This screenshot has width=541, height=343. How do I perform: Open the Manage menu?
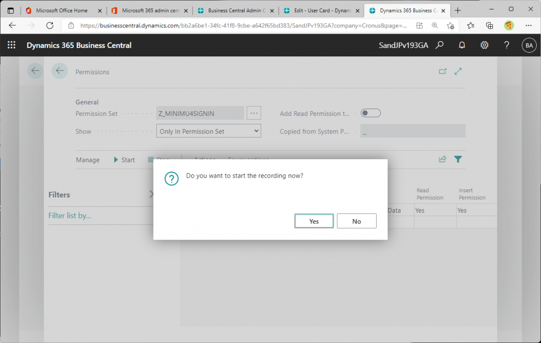(x=88, y=160)
